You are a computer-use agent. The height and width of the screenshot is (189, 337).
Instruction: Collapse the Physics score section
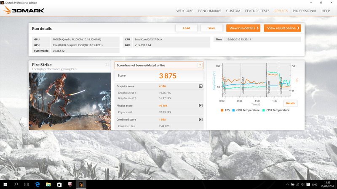tap(201, 106)
